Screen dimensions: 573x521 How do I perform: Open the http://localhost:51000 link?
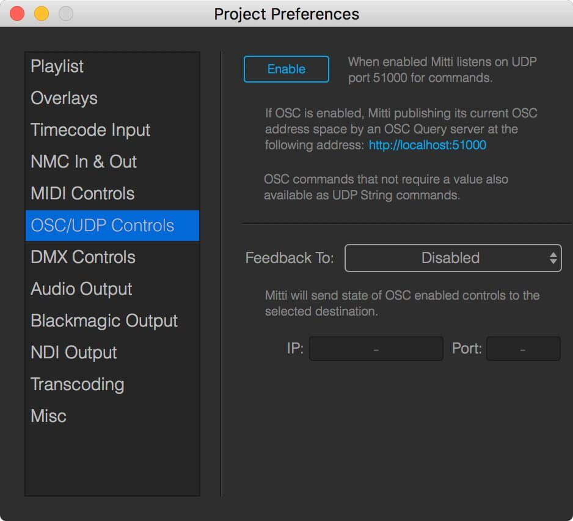(427, 146)
